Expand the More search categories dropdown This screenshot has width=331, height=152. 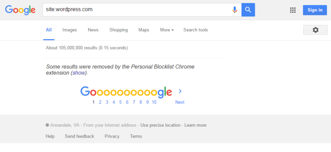[167, 30]
